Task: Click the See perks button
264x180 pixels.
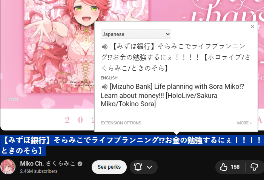Action: point(109,167)
